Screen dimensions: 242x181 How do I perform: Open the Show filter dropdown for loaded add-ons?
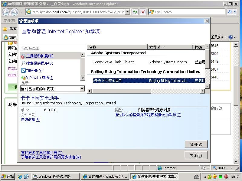tap(82, 89)
